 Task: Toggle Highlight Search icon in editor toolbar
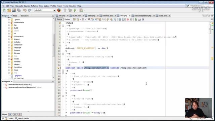[100, 19]
